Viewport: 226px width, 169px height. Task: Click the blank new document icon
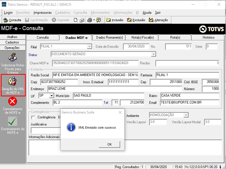click(x=76, y=20)
